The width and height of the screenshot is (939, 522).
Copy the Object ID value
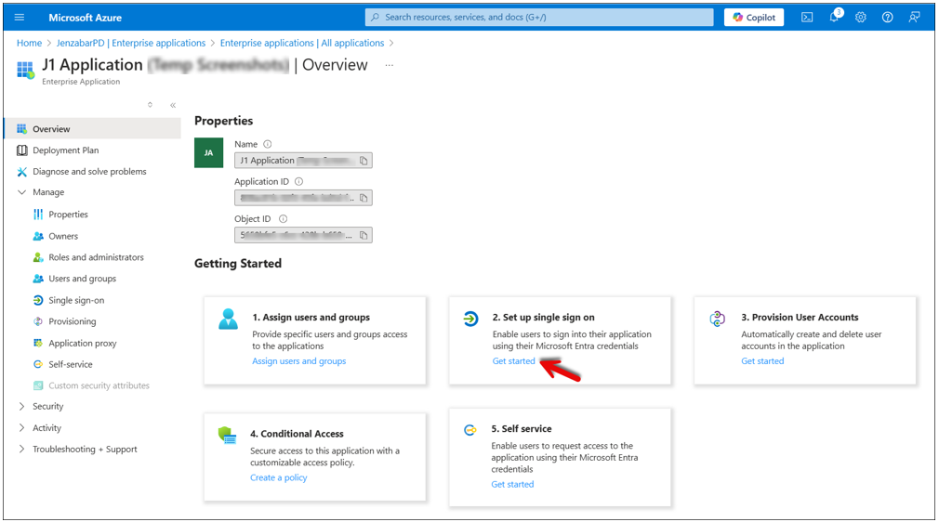pyautogui.click(x=364, y=235)
